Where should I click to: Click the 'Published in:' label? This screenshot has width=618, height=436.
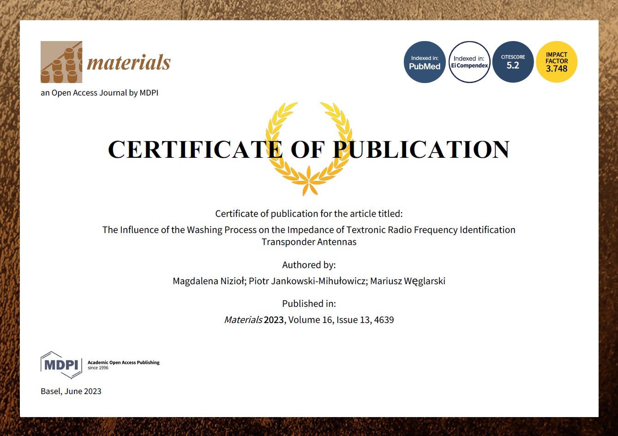pyautogui.click(x=309, y=304)
